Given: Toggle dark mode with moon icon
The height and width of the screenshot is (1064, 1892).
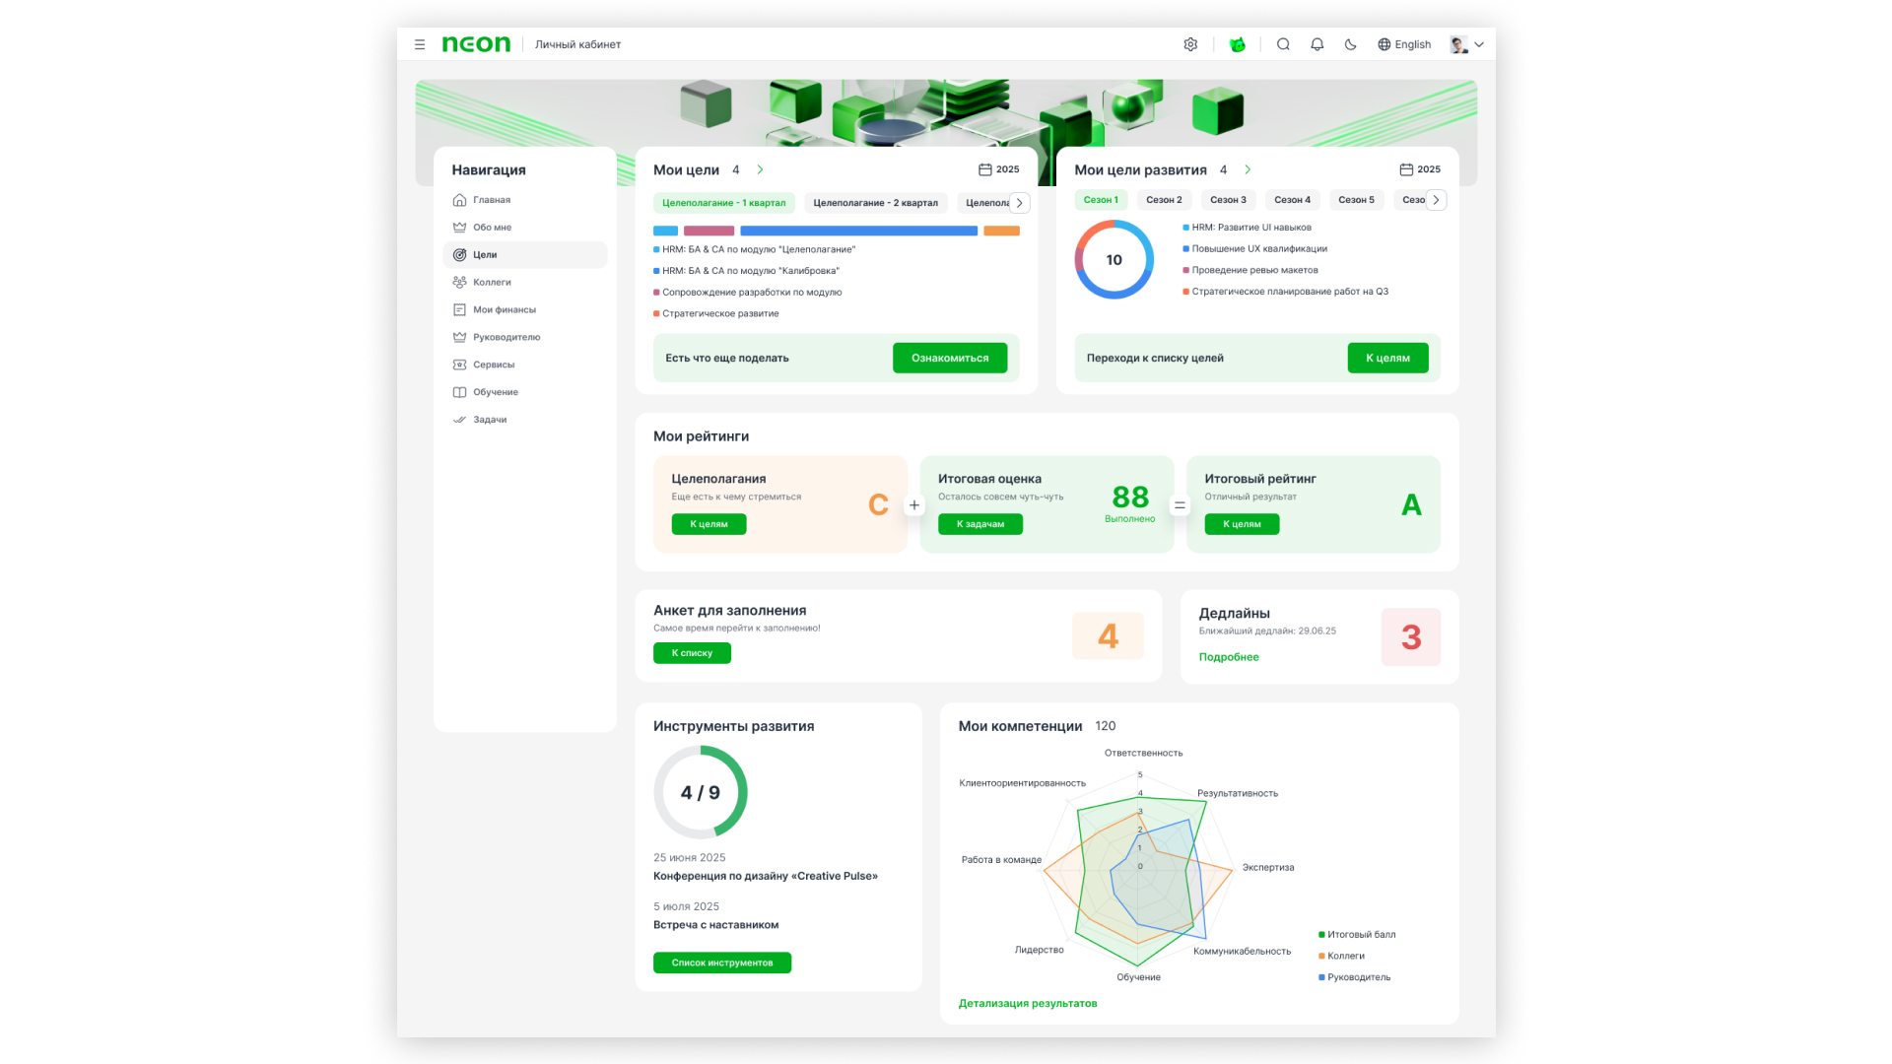Looking at the screenshot, I should (1350, 44).
